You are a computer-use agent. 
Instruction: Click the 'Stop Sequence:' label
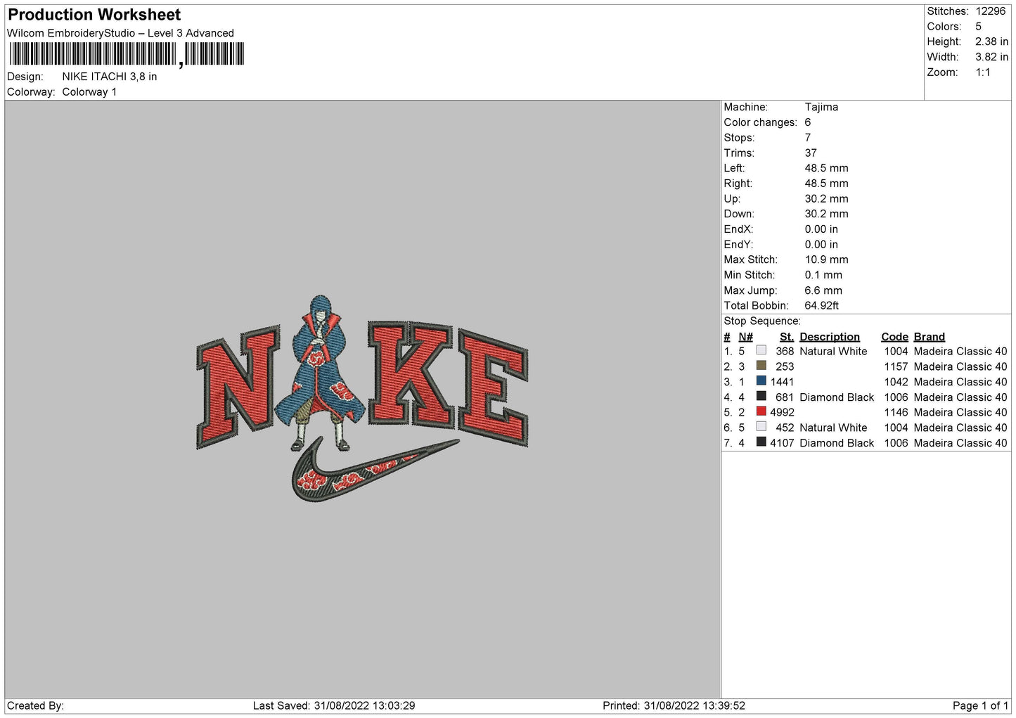coord(762,321)
